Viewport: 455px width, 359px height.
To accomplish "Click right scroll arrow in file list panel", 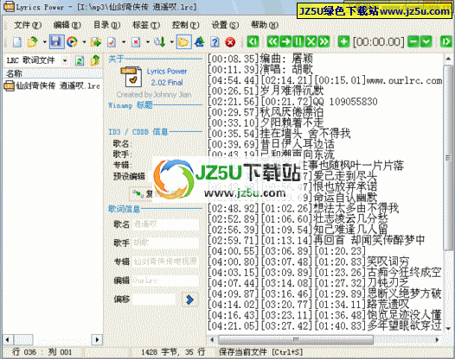I will coord(97,340).
